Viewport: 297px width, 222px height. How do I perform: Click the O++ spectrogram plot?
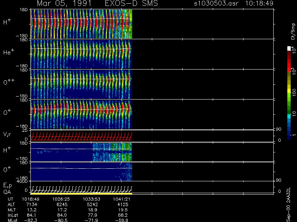[81, 84]
